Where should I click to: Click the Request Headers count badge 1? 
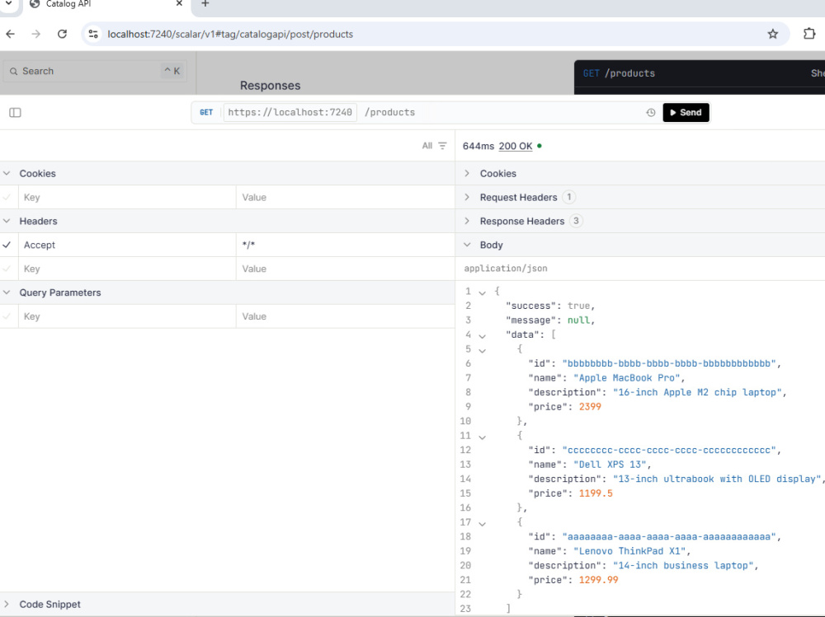coord(568,197)
